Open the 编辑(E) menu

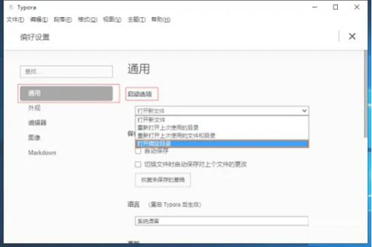pos(39,19)
